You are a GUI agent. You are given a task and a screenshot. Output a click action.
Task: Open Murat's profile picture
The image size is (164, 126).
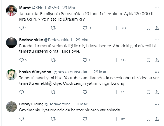[11, 11]
